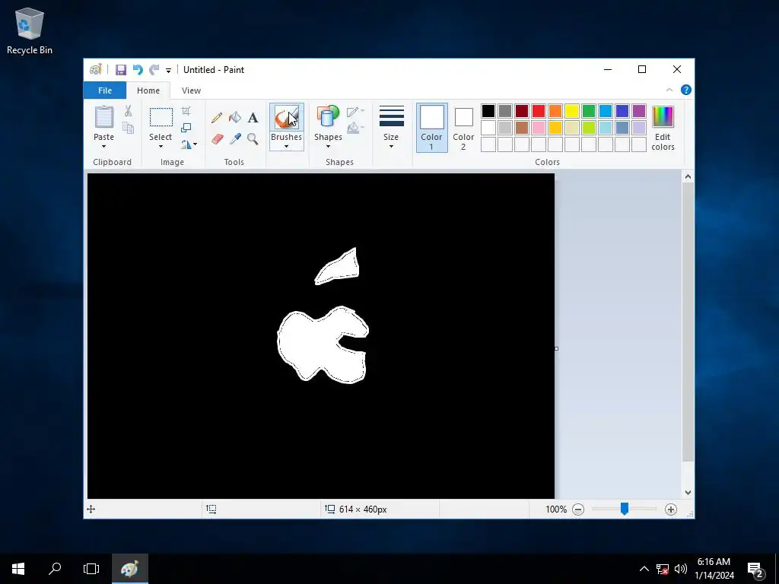Click the Crop icon
Image resolution: width=779 pixels, height=584 pixels.
coord(186,111)
